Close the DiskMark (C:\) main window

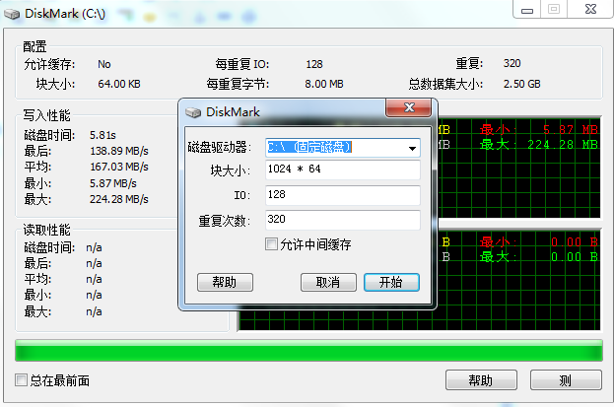pyautogui.click(x=590, y=10)
